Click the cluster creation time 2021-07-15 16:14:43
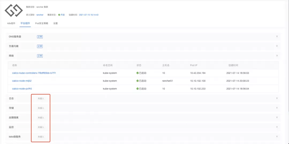This screenshot has height=144, width=289. (89, 15)
